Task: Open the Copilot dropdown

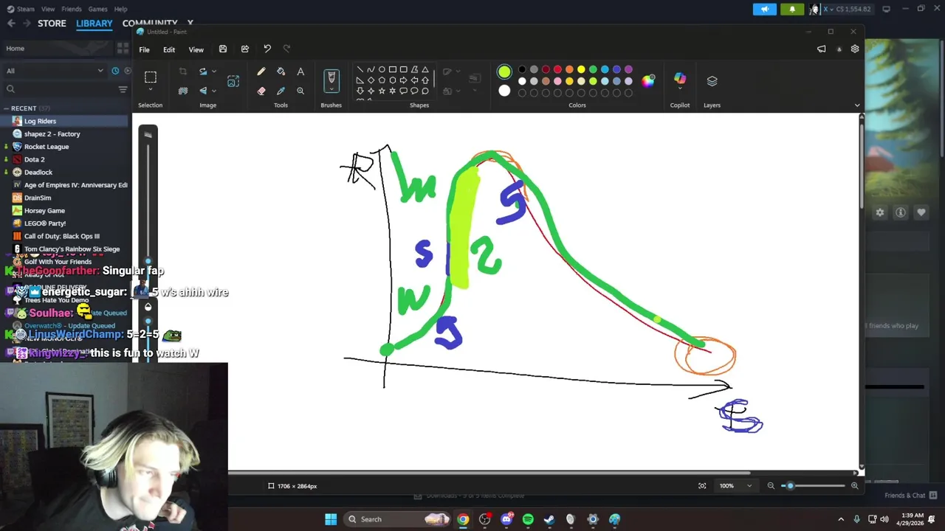Action: point(680,89)
